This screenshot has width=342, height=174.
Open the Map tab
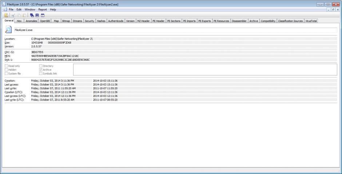[56, 21]
